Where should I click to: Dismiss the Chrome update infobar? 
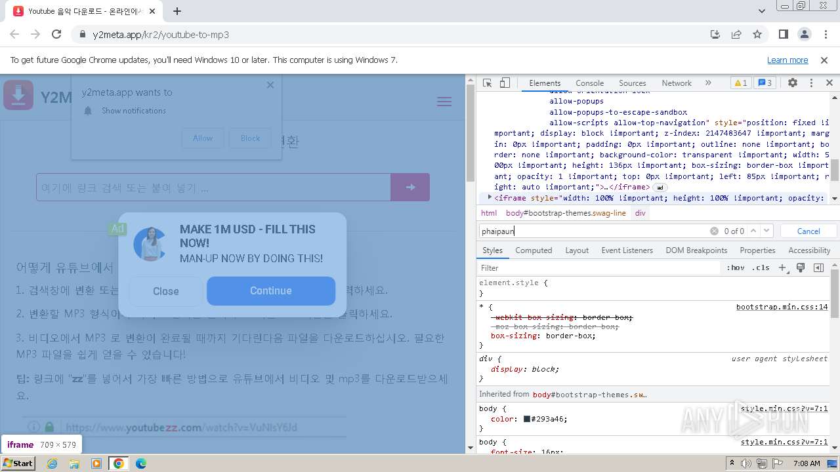point(824,60)
